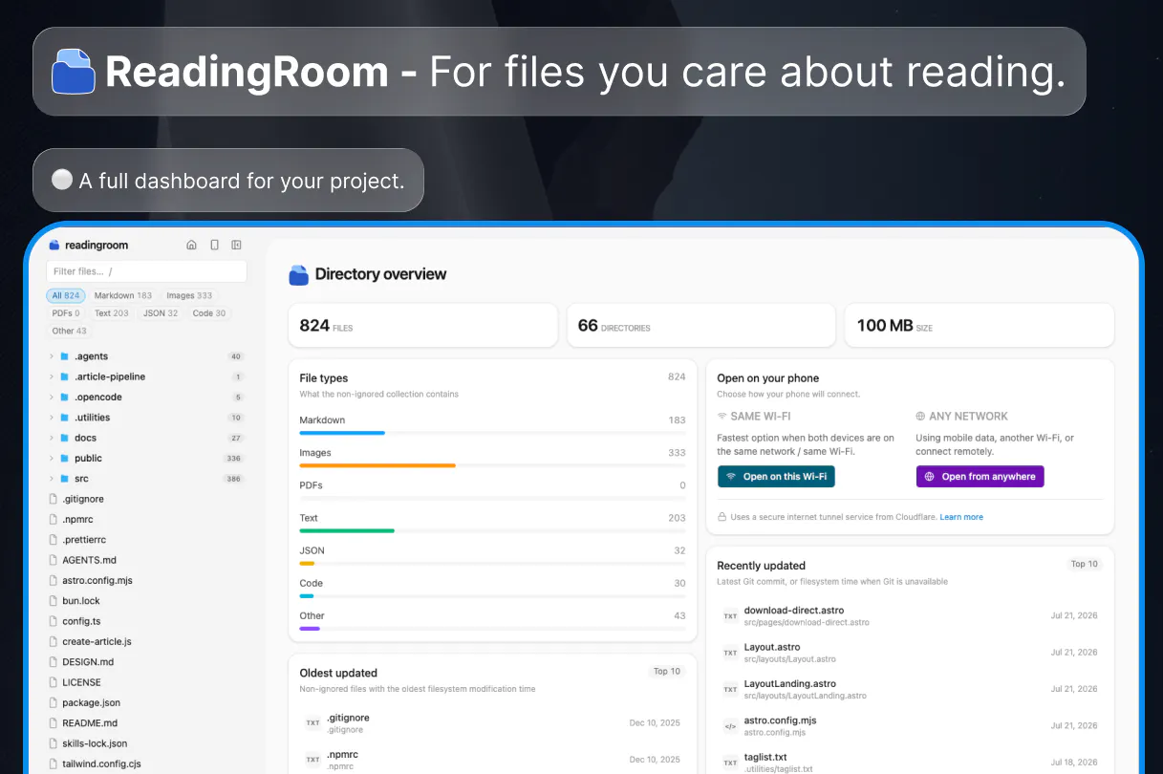Viewport: 1163px width, 774px height.
Task: Open create-article.js in the sidebar
Action: pyautogui.click(x=97, y=642)
